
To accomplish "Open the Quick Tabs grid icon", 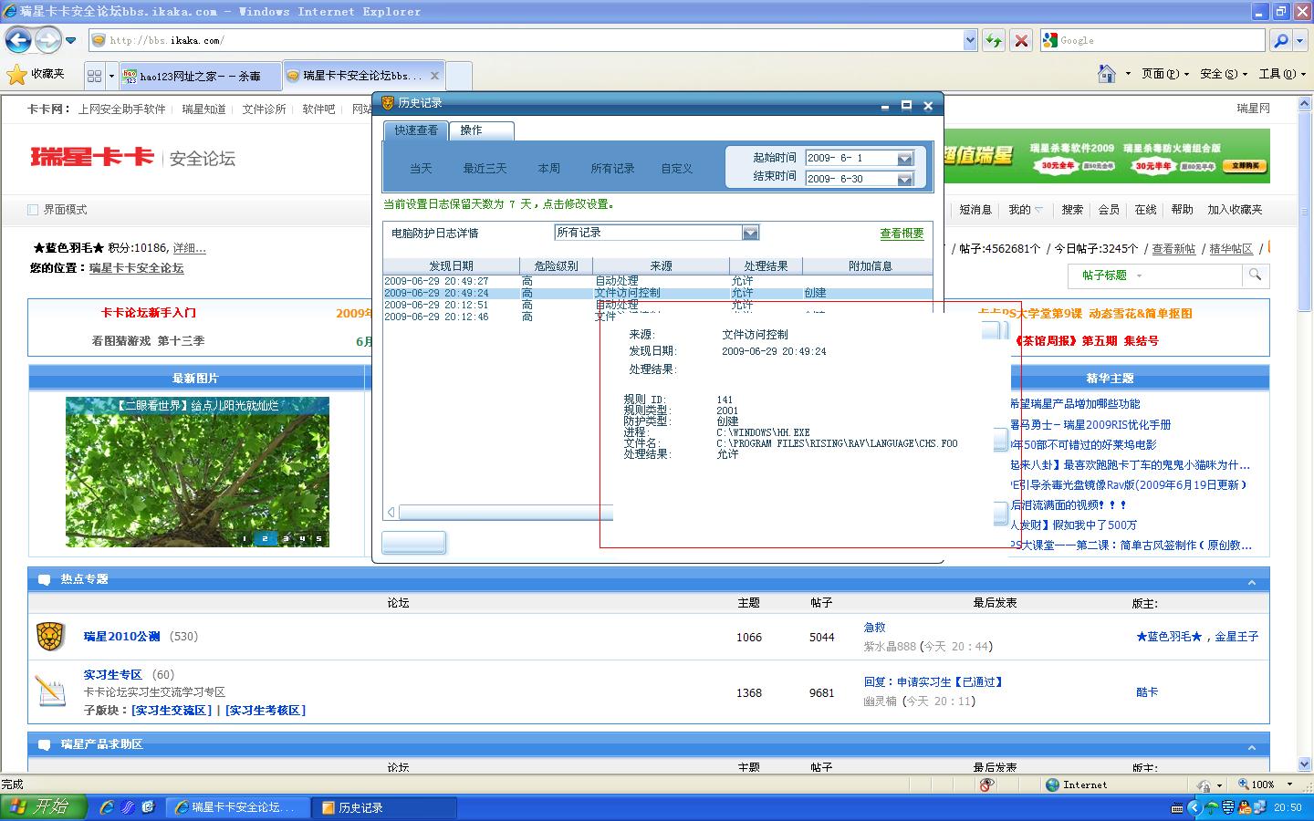I will 94,76.
